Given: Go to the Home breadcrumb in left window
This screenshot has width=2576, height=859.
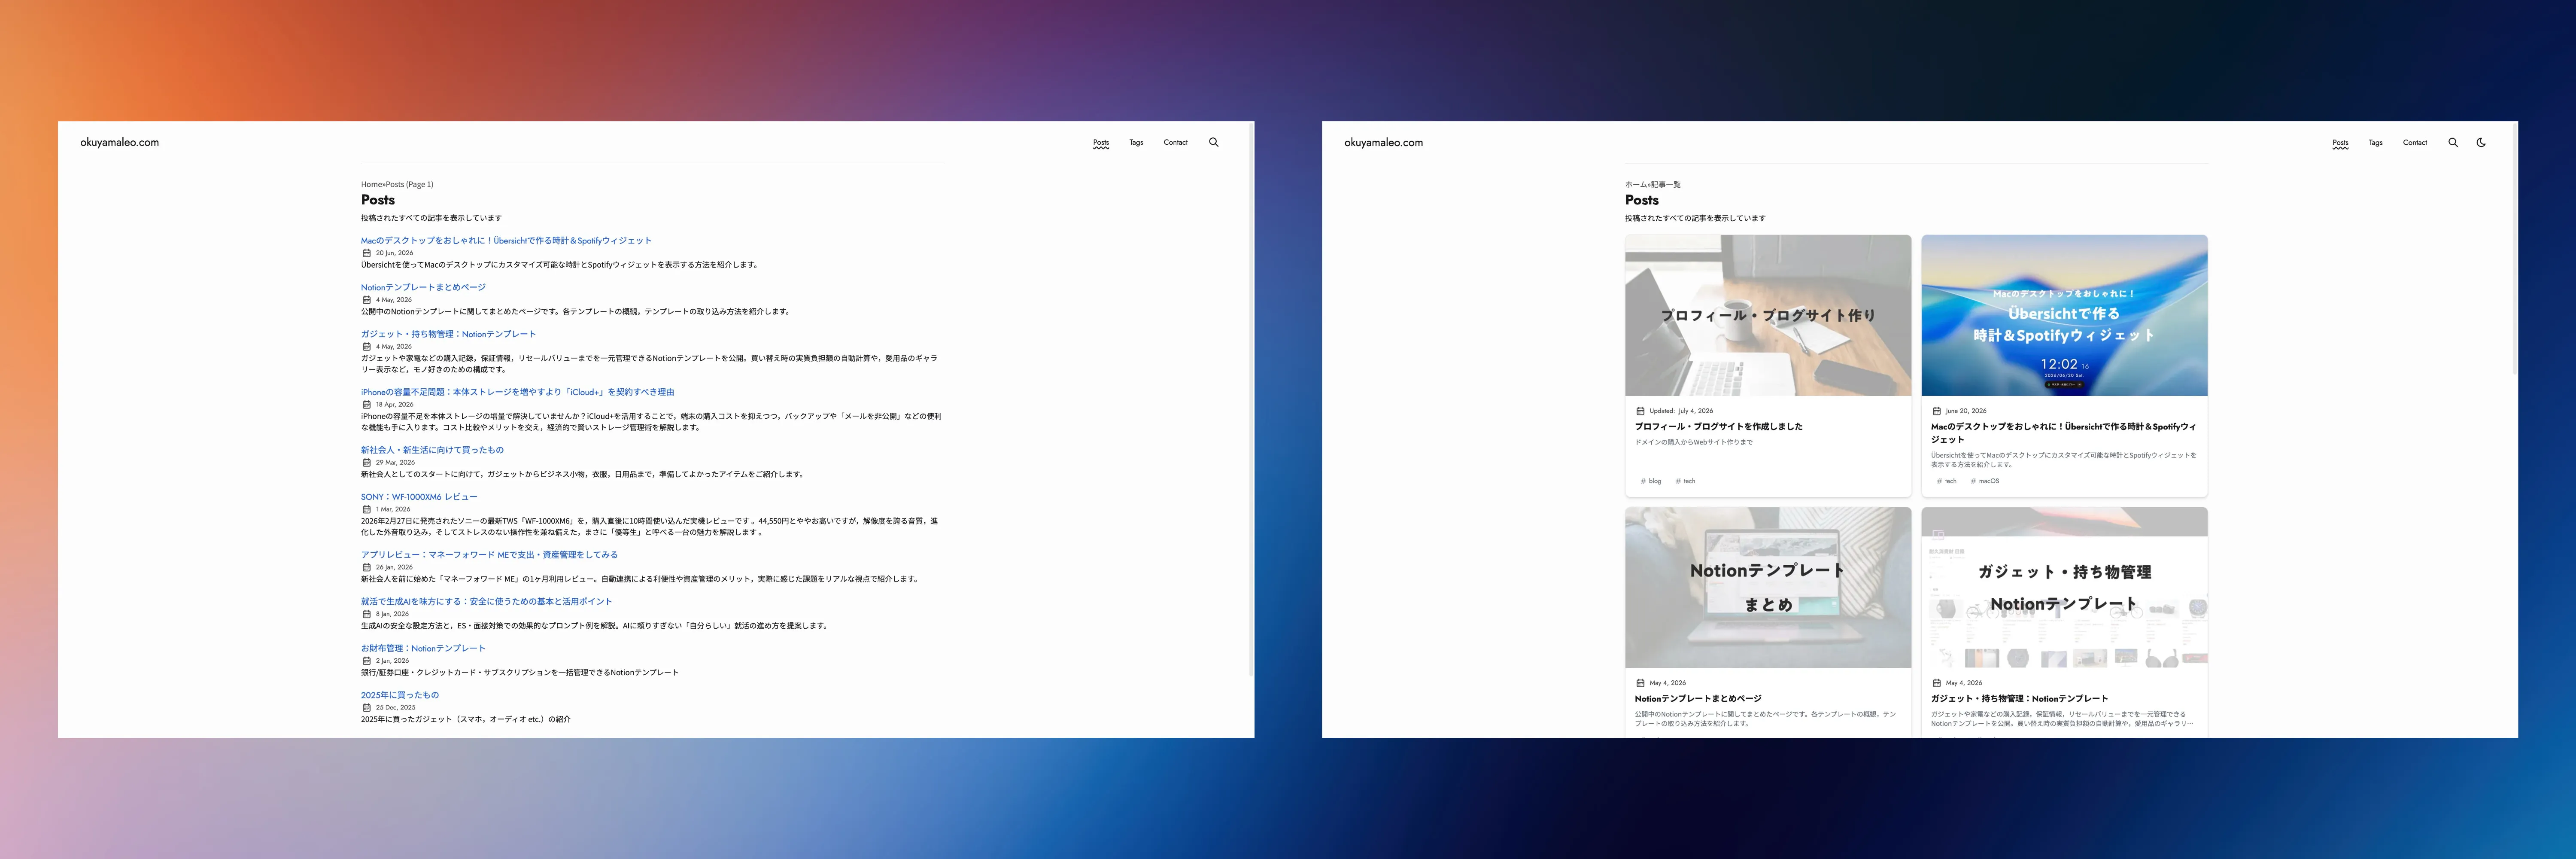Looking at the screenshot, I should click(x=371, y=184).
